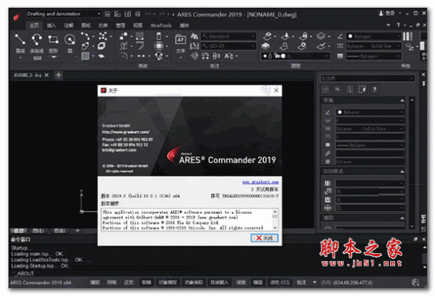Select the Polyline tool in ribbon
The height and width of the screenshot is (296, 435).
(x=37, y=40)
